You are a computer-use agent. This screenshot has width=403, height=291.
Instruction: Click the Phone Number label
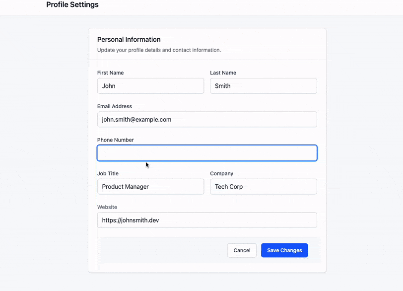pos(116,140)
